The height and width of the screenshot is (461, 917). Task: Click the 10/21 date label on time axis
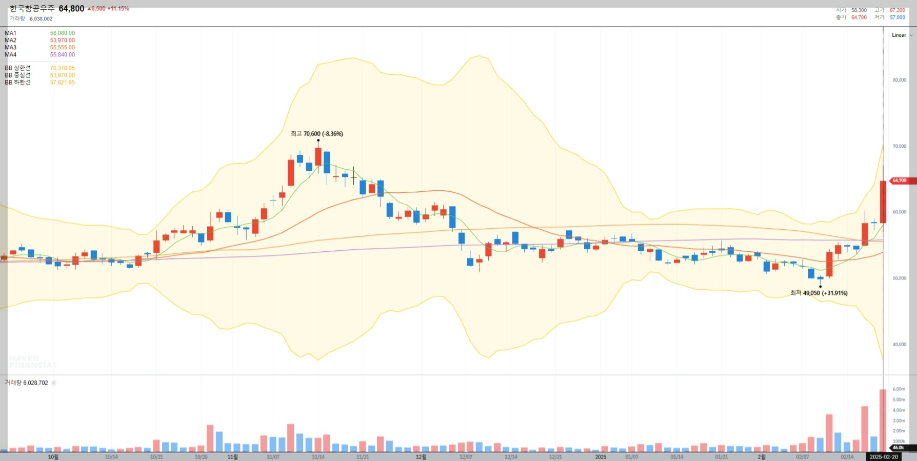[156, 457]
